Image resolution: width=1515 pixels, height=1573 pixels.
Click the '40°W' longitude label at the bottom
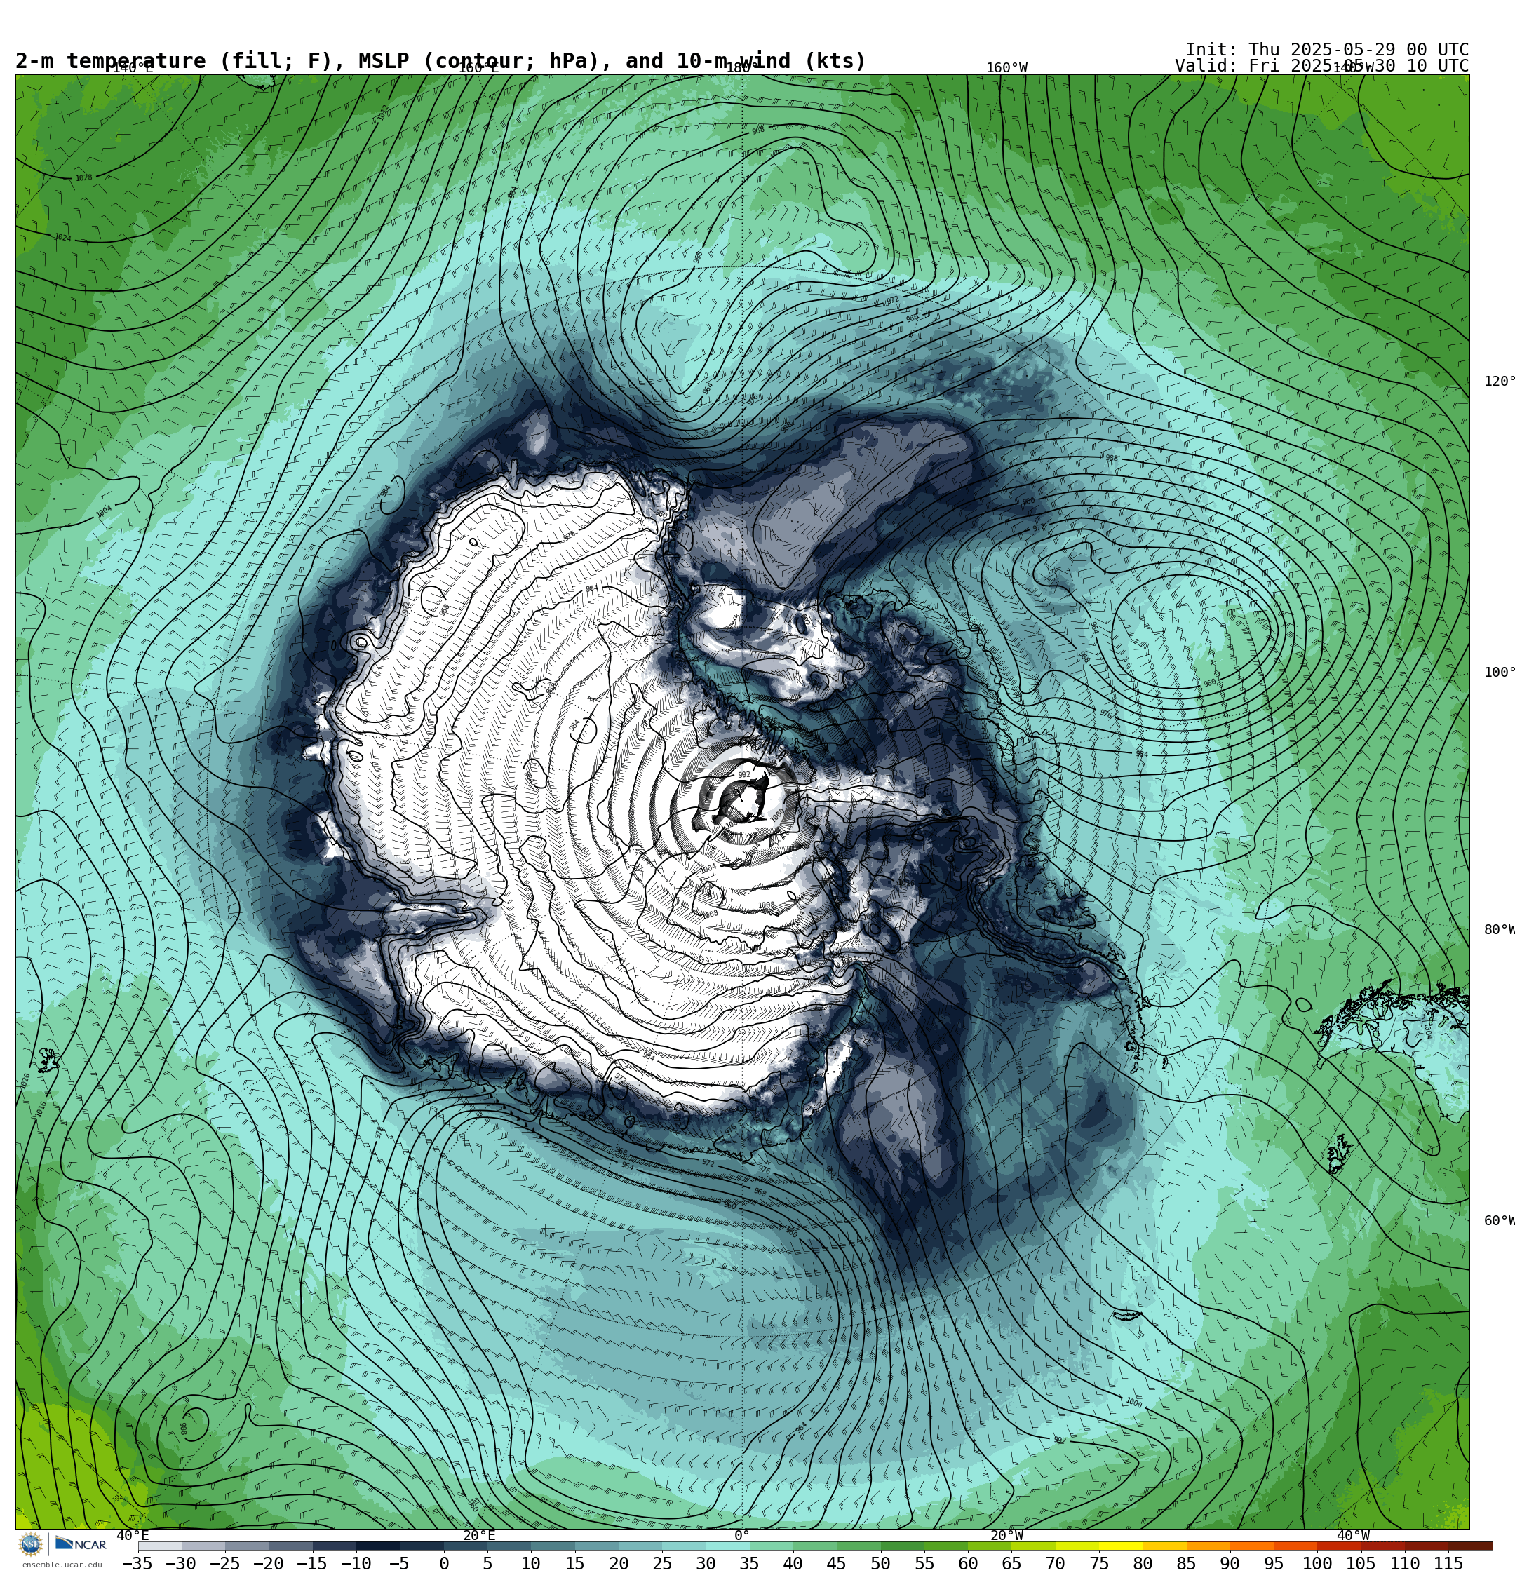pos(1354,1535)
